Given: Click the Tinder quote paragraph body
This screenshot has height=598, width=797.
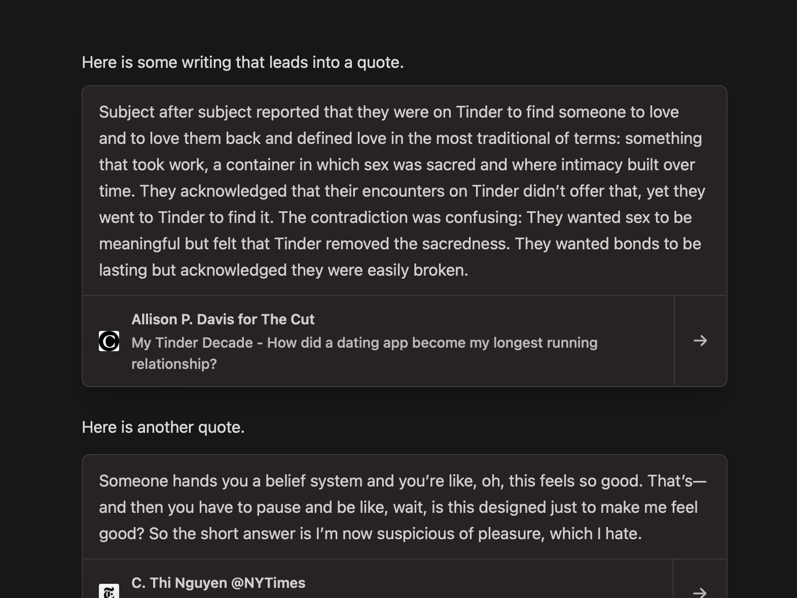Looking at the screenshot, I should coord(403,191).
